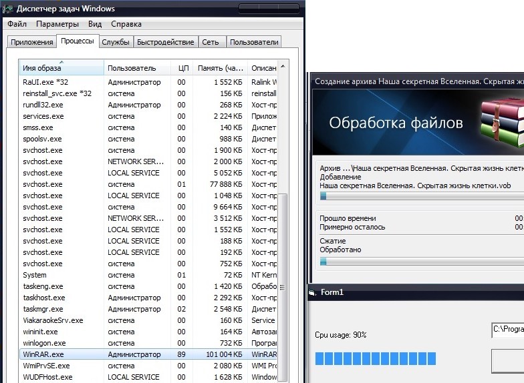
Task: Sort by Имя образа column header
Action: coord(61,68)
